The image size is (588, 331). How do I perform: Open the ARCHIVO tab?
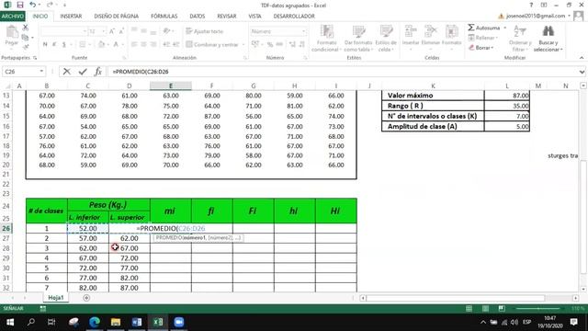pos(12,17)
